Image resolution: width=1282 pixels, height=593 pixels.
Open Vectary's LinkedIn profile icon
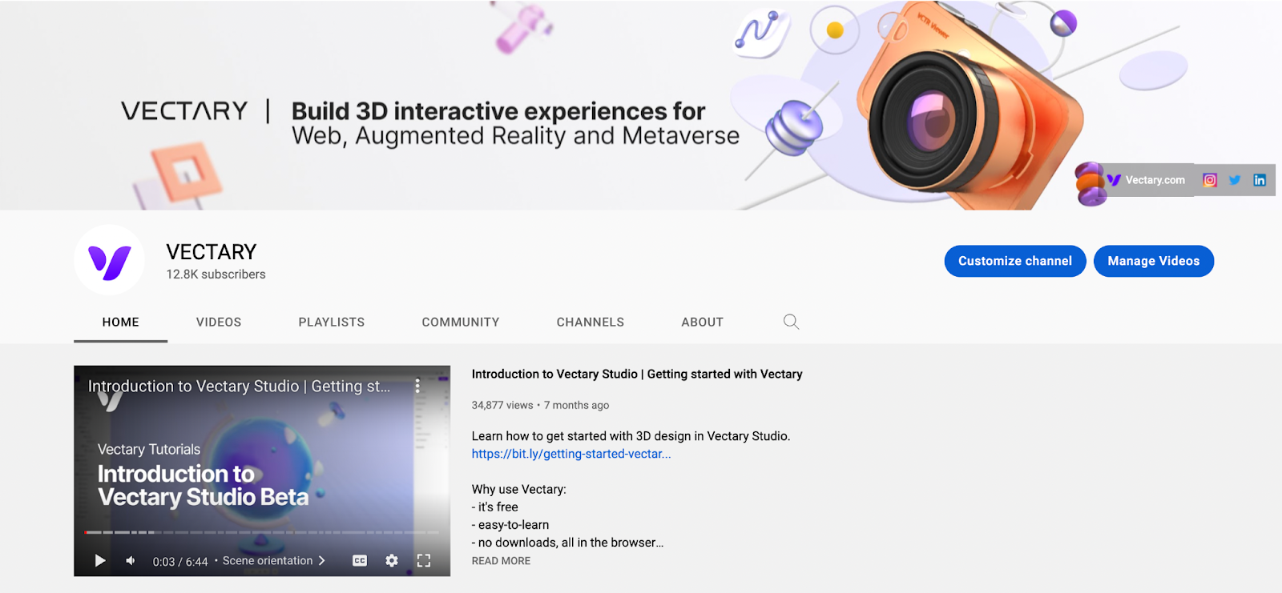(x=1260, y=180)
